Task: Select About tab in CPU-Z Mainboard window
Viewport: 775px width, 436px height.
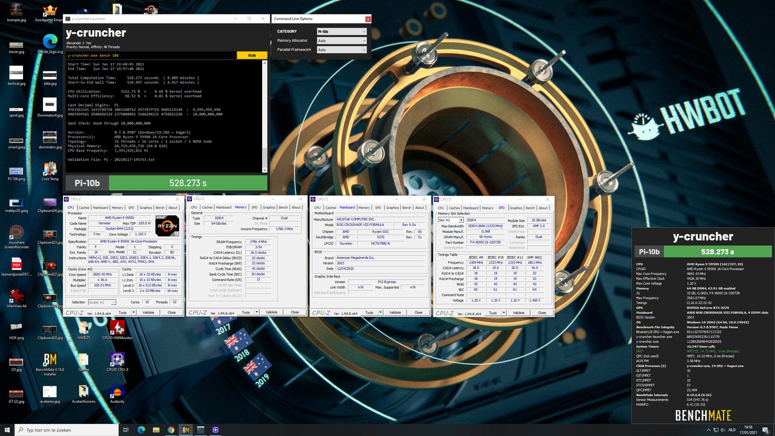Action: pos(420,208)
